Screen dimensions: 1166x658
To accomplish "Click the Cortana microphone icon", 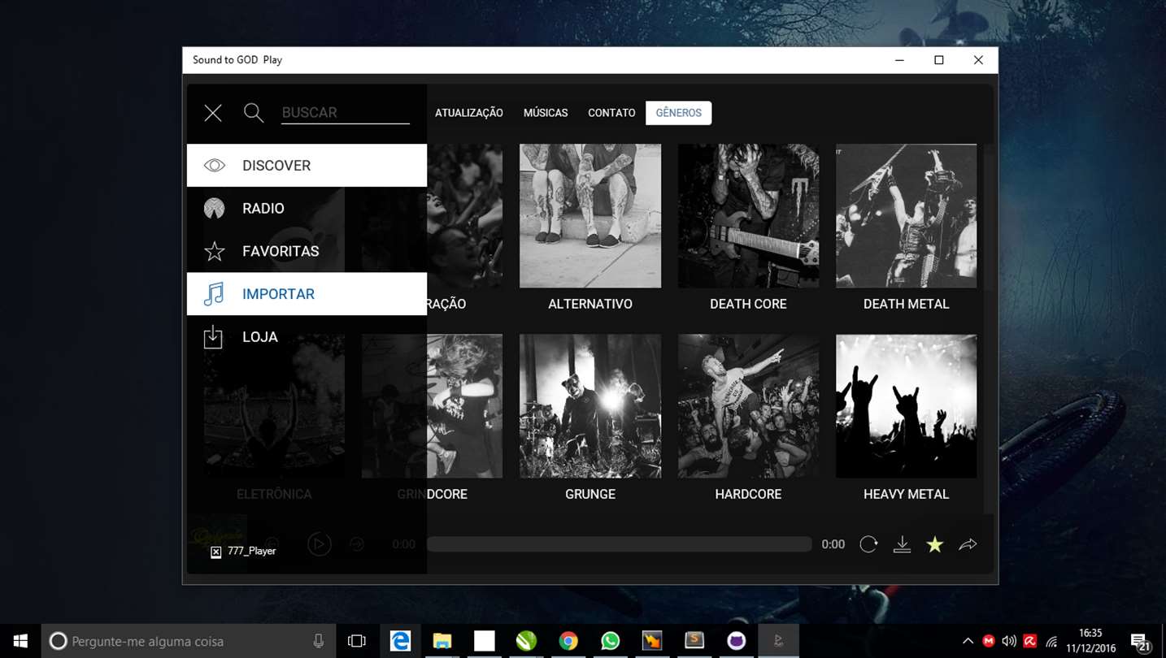I will pos(319,641).
